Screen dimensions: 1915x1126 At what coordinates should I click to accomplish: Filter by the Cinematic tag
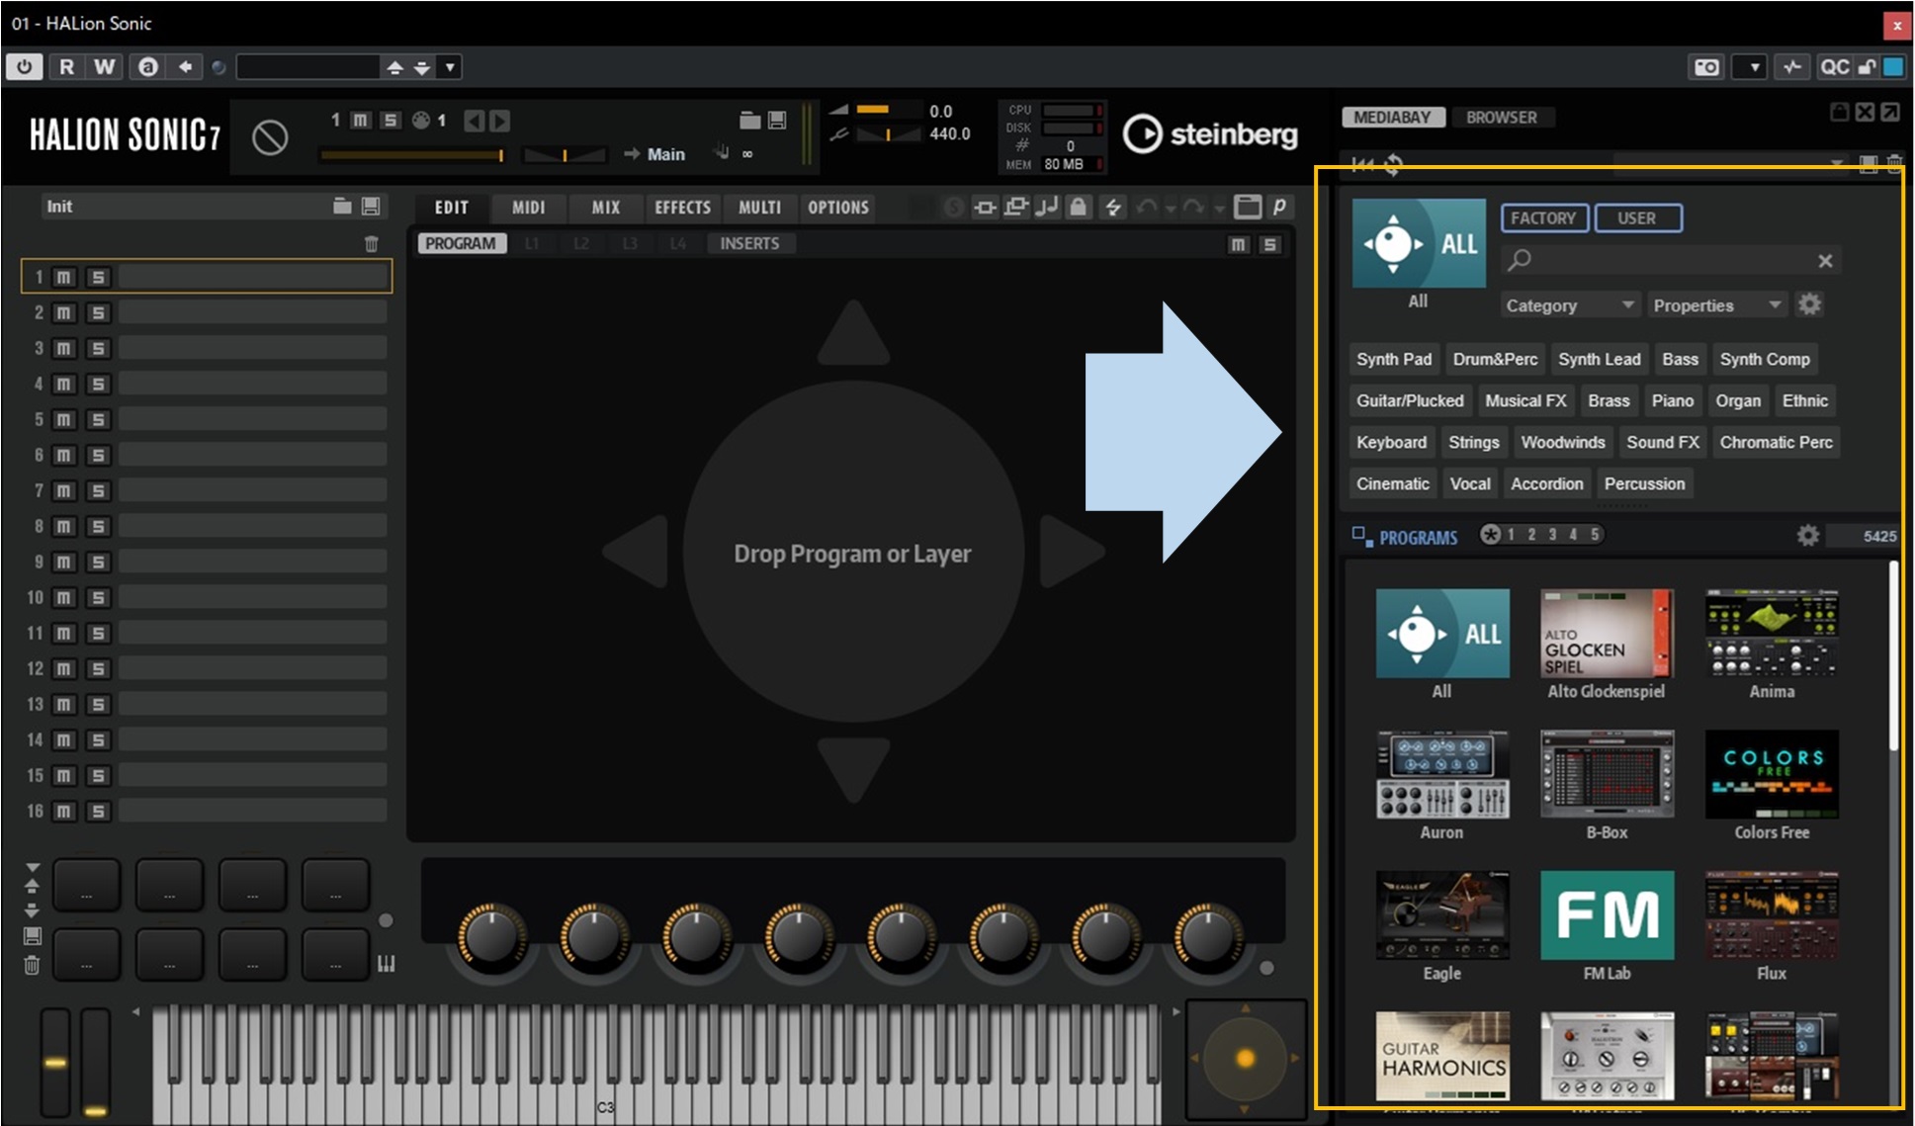click(x=1393, y=483)
